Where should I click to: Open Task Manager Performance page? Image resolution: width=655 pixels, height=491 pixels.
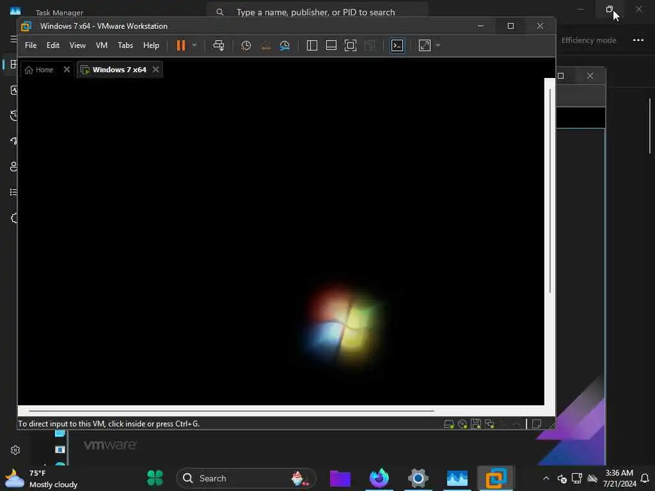tap(14, 90)
